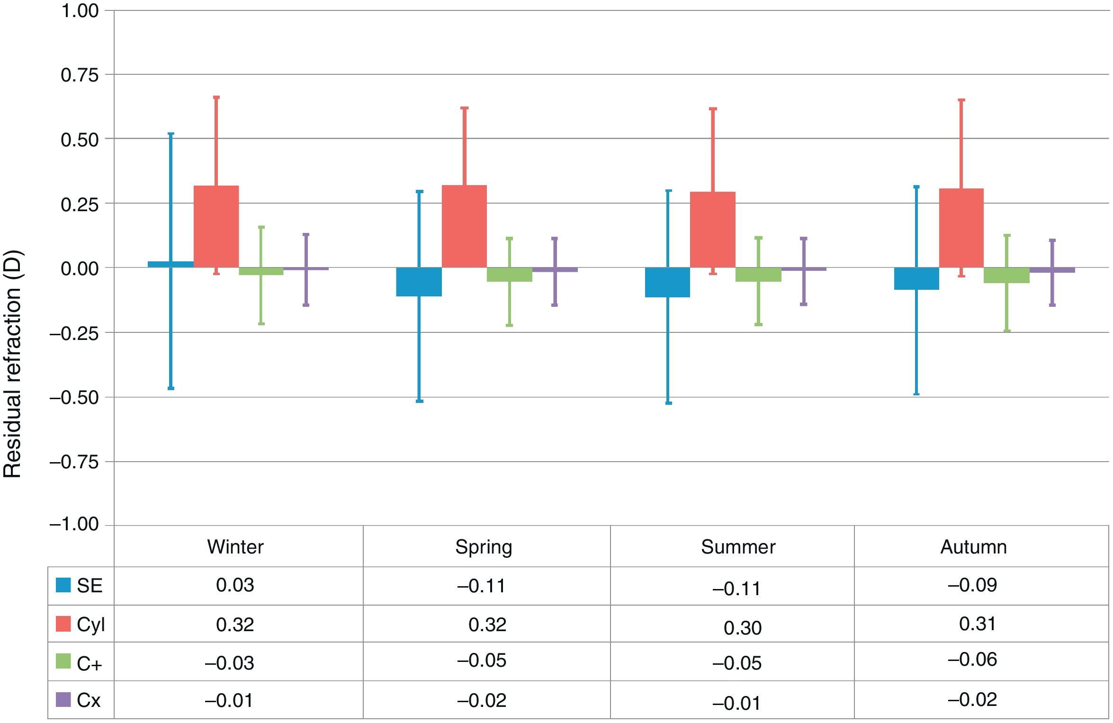This screenshot has height=723, width=1113.
Task: Click the 1.00 y-axis tick label
Action: pyautogui.click(x=80, y=10)
